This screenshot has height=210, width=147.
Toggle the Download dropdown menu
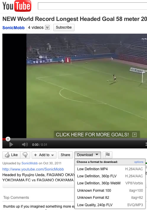[x=88, y=155]
